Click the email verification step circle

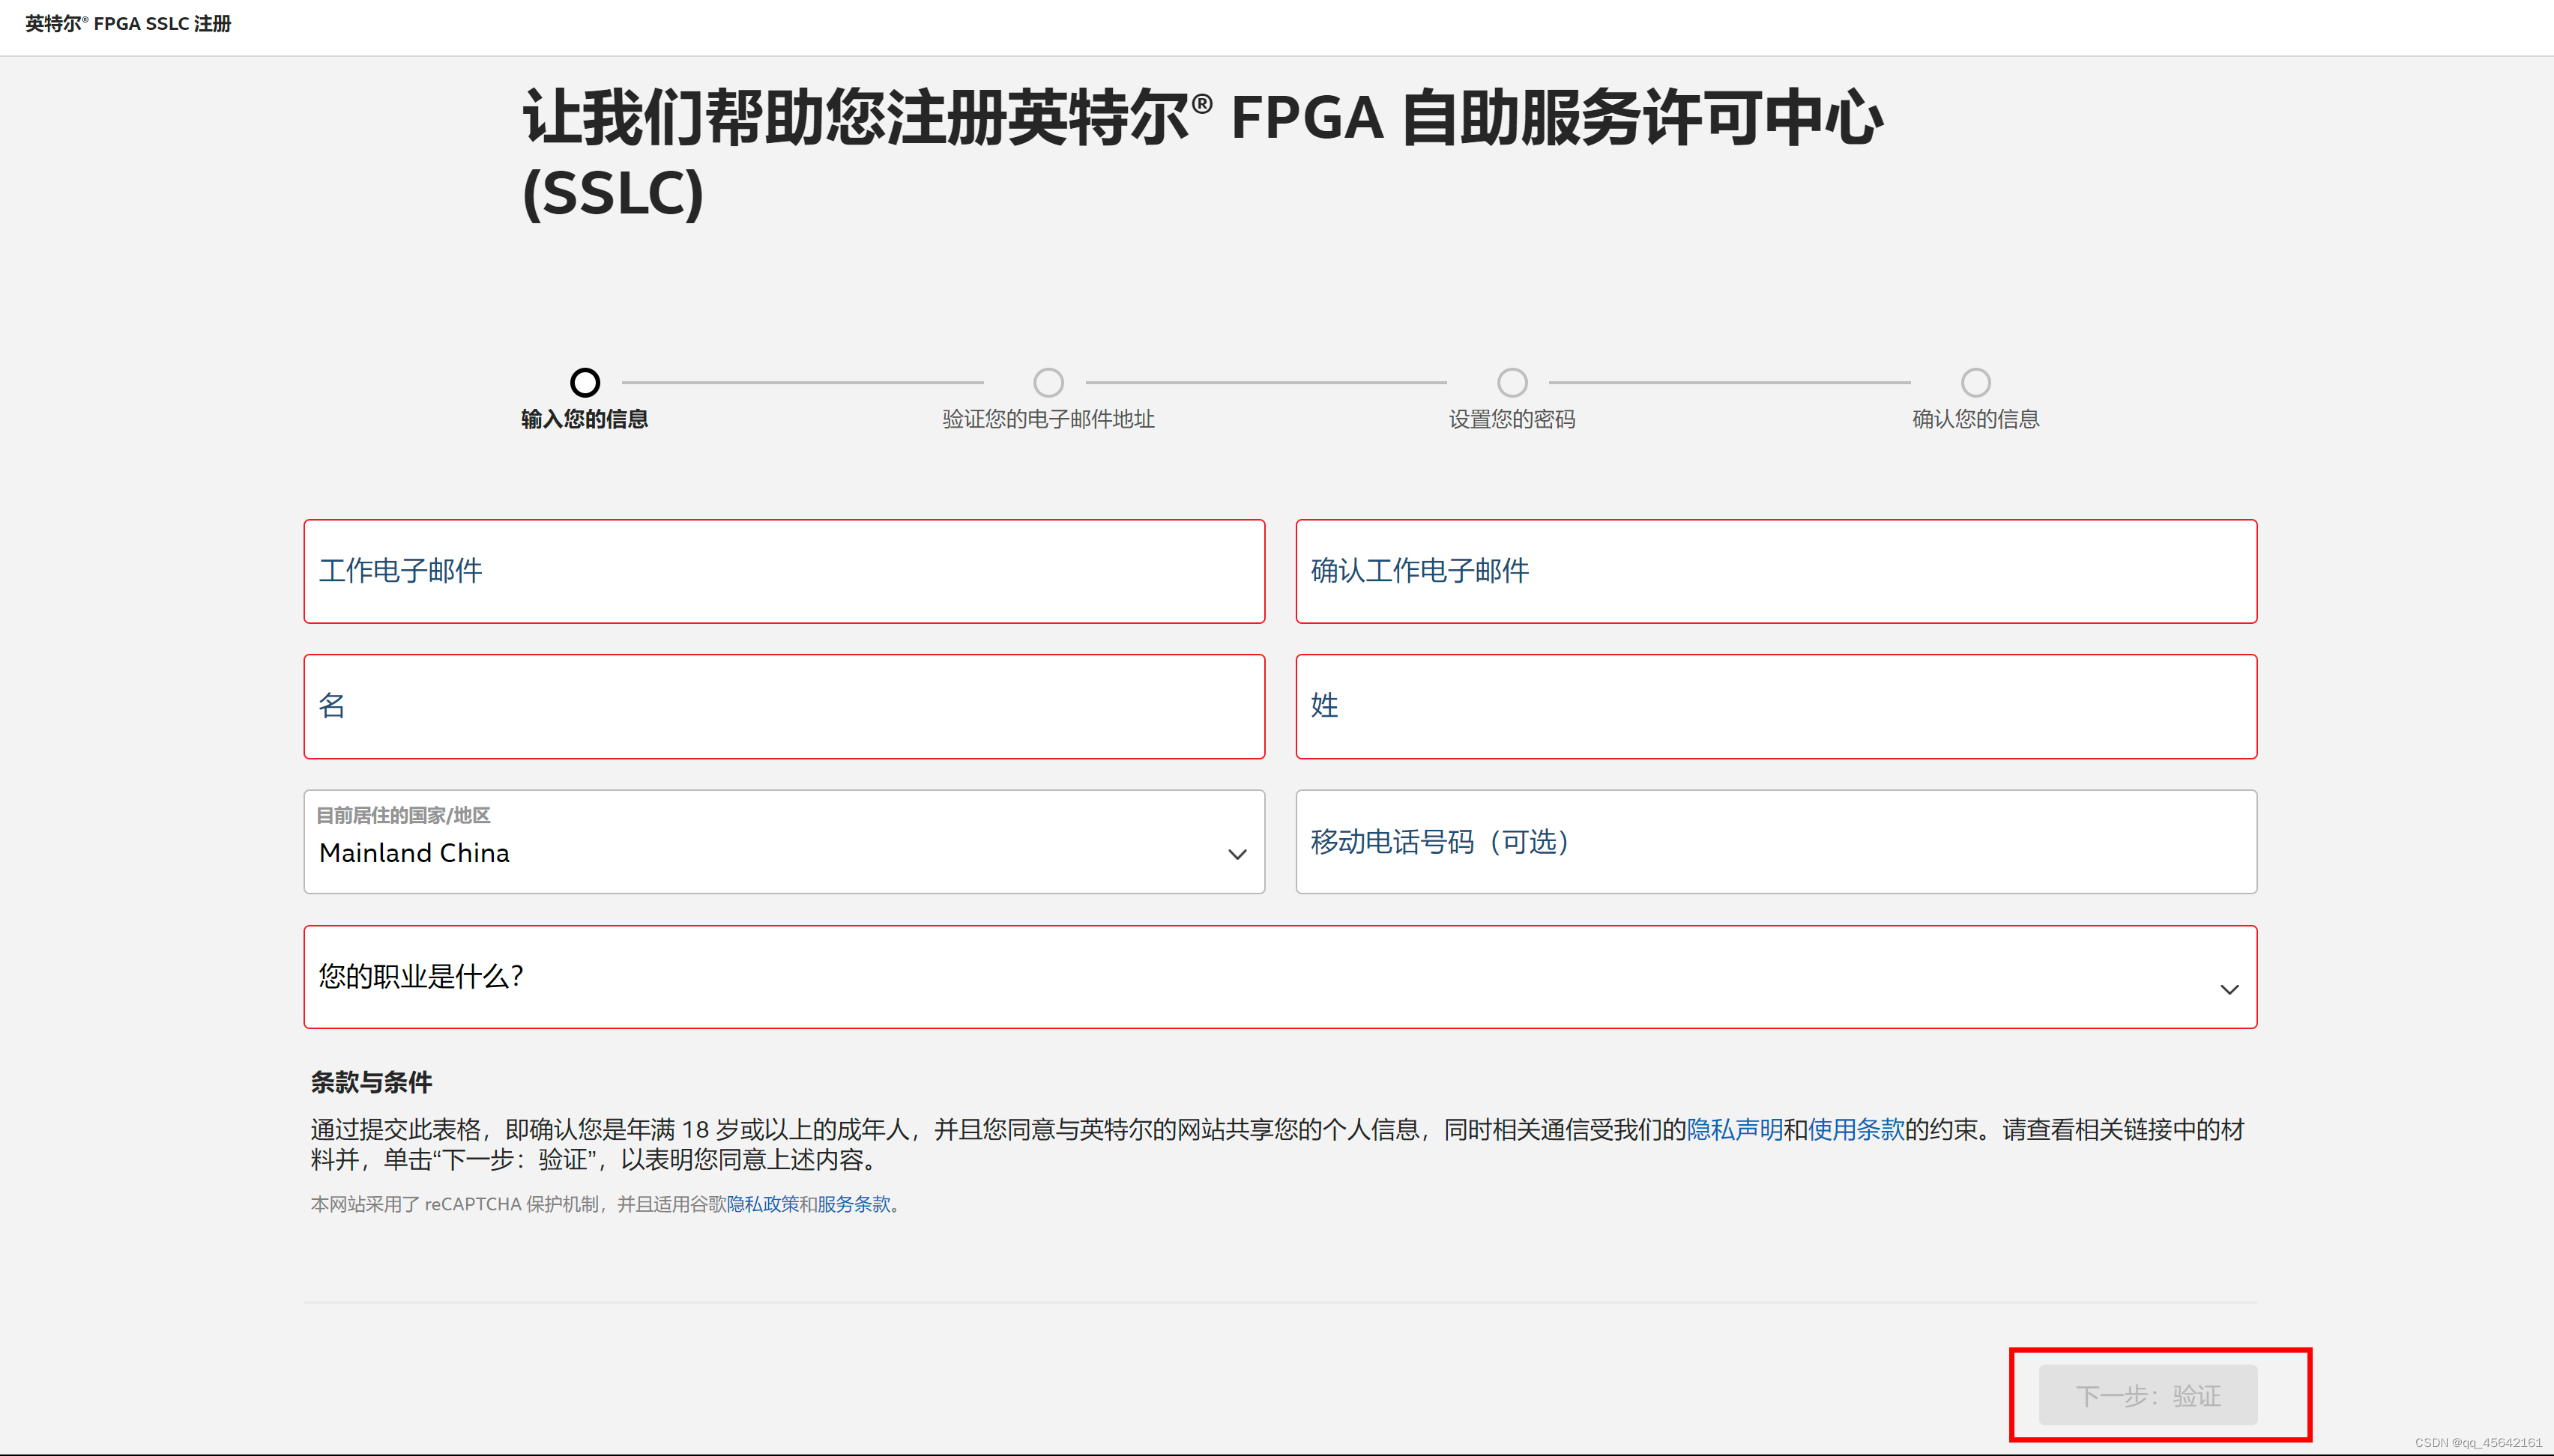pyautogui.click(x=1048, y=382)
